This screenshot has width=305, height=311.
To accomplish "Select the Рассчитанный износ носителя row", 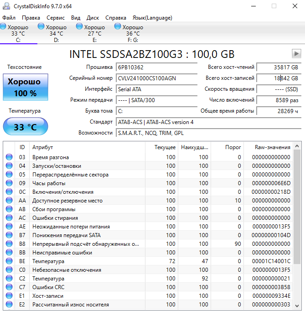I will coord(70,304).
